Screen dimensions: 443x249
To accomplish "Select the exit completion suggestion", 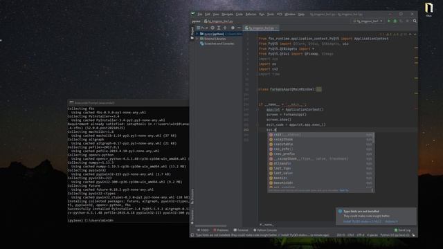I will coord(320,135).
